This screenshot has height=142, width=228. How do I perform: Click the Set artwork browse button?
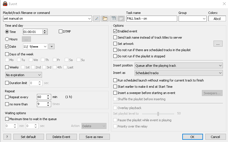(218, 44)
